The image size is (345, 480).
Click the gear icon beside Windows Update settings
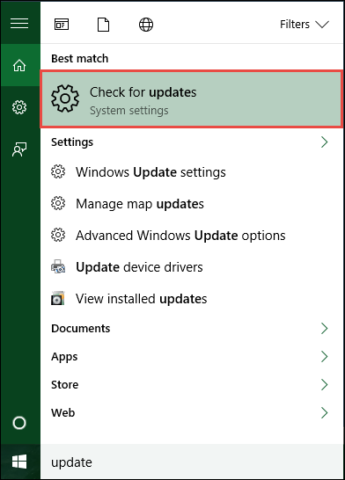pyautogui.click(x=58, y=171)
